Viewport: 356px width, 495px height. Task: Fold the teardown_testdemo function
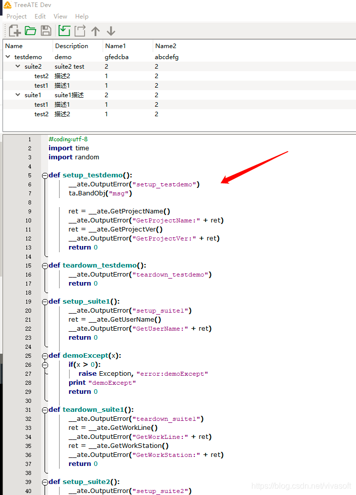[45, 266]
